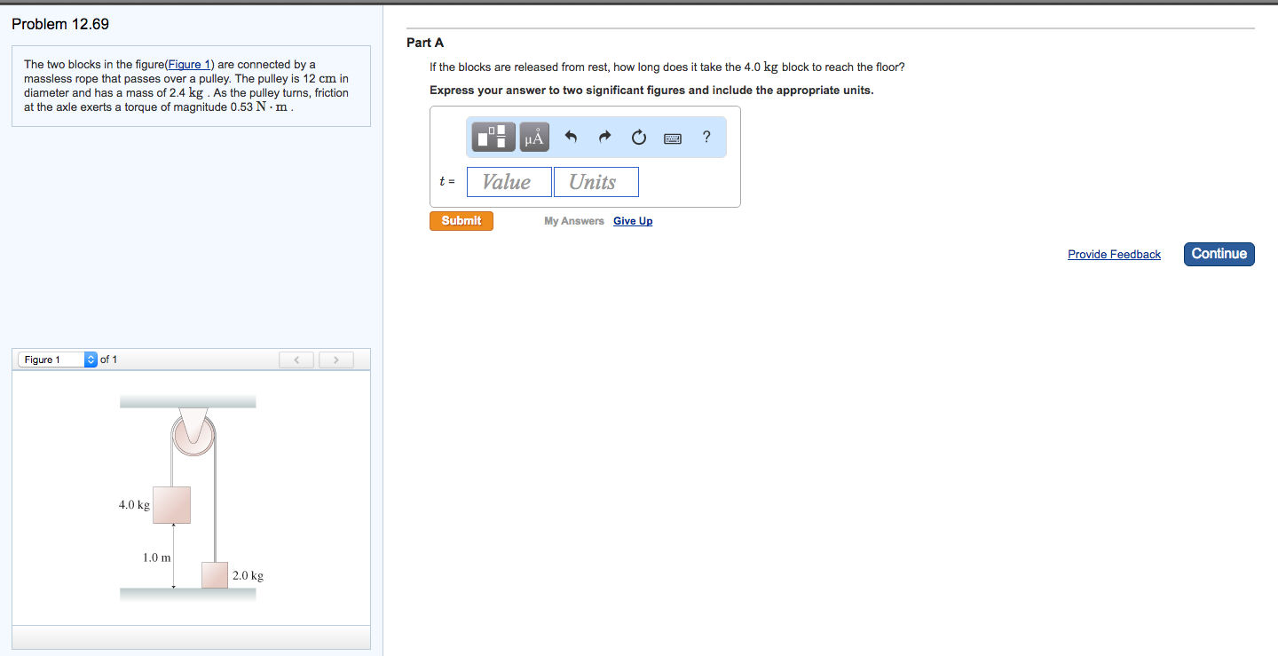Viewport: 1278px width, 656px height.
Task: Click the redo arrow icon
Action: click(x=605, y=138)
